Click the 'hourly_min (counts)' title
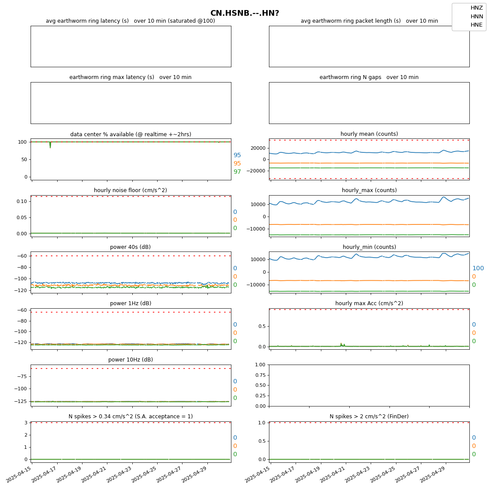Image resolution: width=489 pixels, height=489 pixels. [369, 247]
